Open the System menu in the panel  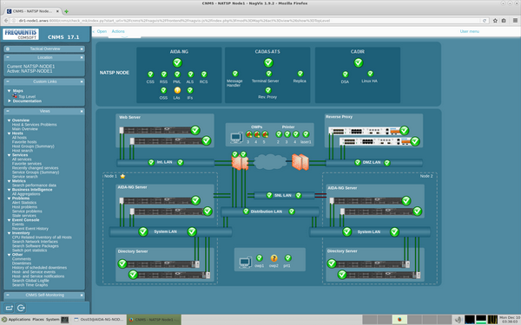coord(52,319)
